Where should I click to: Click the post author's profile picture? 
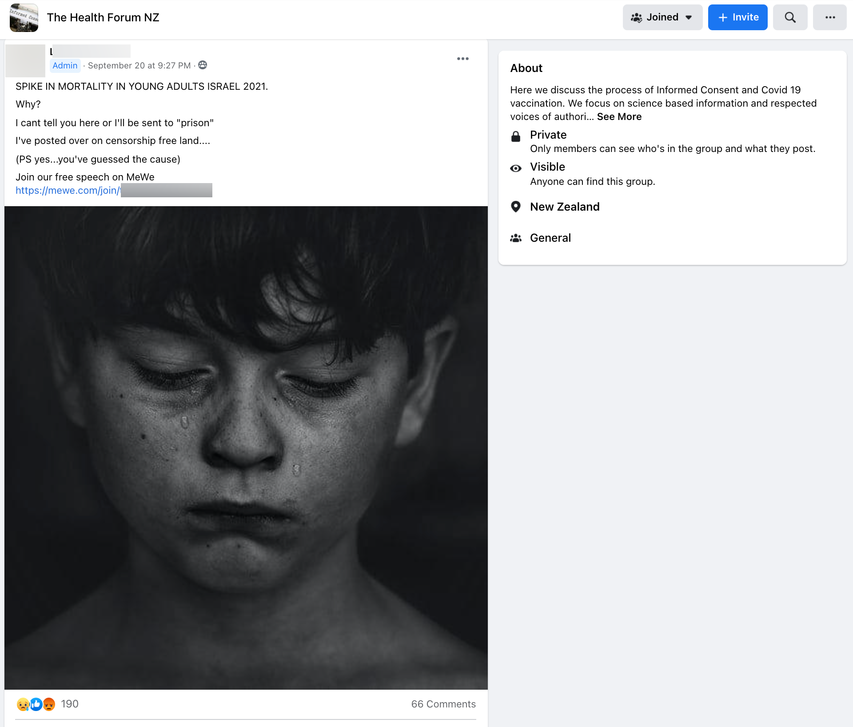[x=25, y=60]
